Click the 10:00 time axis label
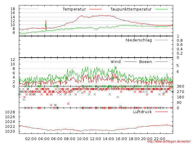Viewport: 192px width, 144px height. (x=82, y=139)
